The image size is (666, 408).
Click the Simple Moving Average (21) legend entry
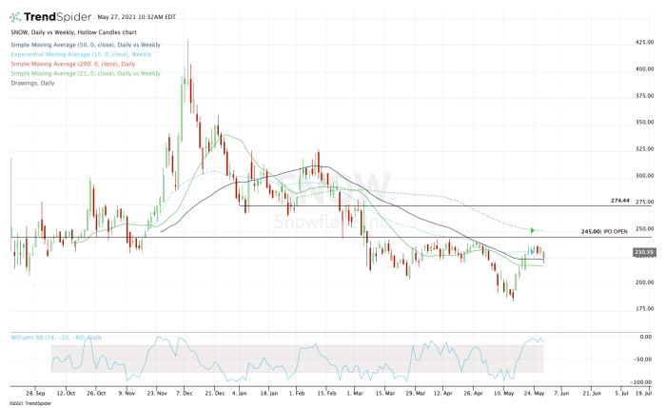pos(82,71)
